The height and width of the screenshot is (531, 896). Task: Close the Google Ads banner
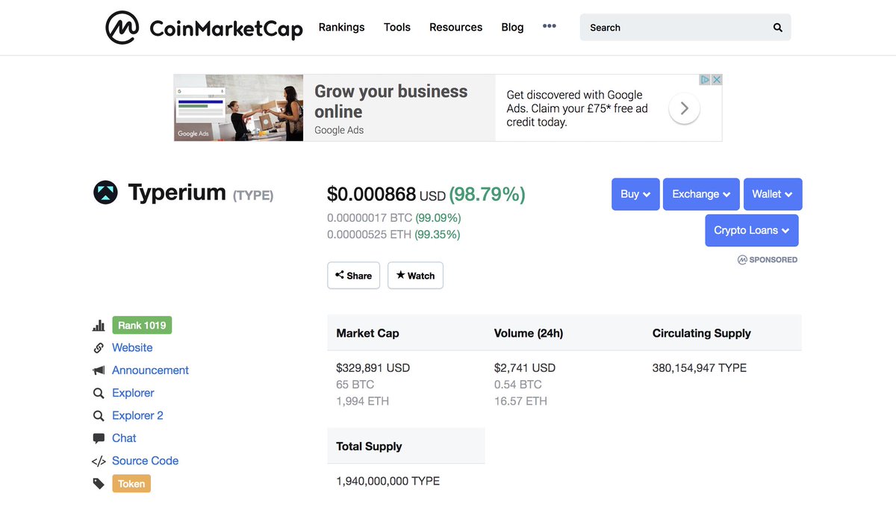tap(716, 80)
